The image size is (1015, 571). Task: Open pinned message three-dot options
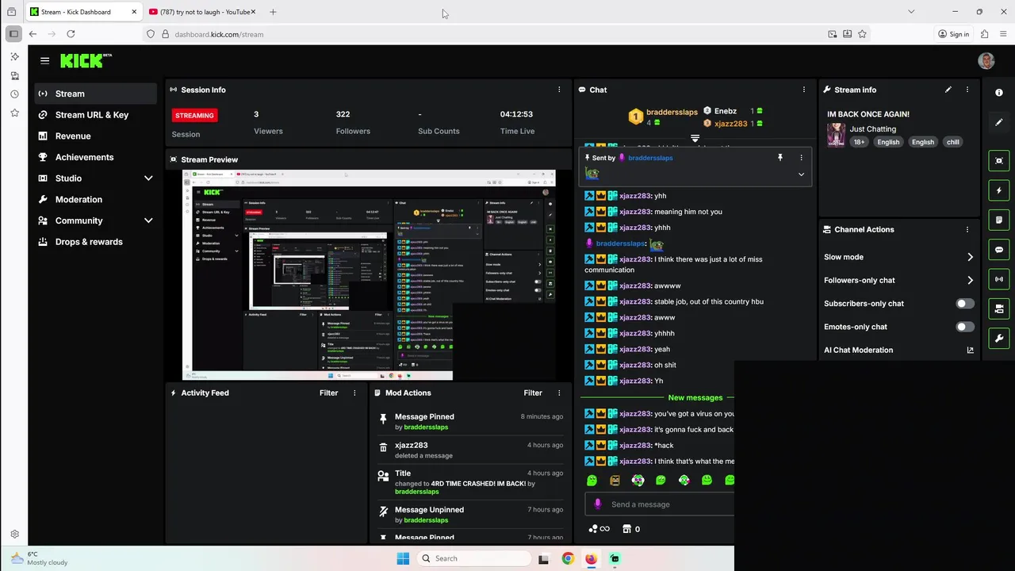801,158
